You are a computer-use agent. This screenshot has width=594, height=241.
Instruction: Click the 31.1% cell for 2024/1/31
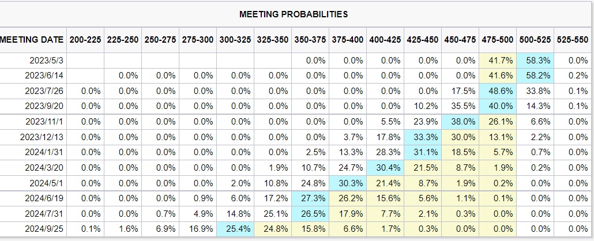423,152
